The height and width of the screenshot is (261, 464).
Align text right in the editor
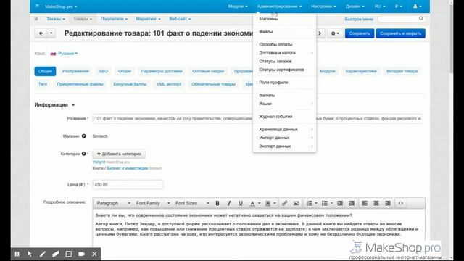click(x=388, y=203)
